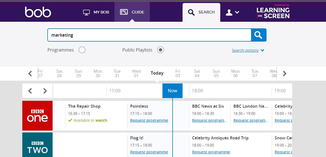Select Sun 05 in the date strip

216,74
